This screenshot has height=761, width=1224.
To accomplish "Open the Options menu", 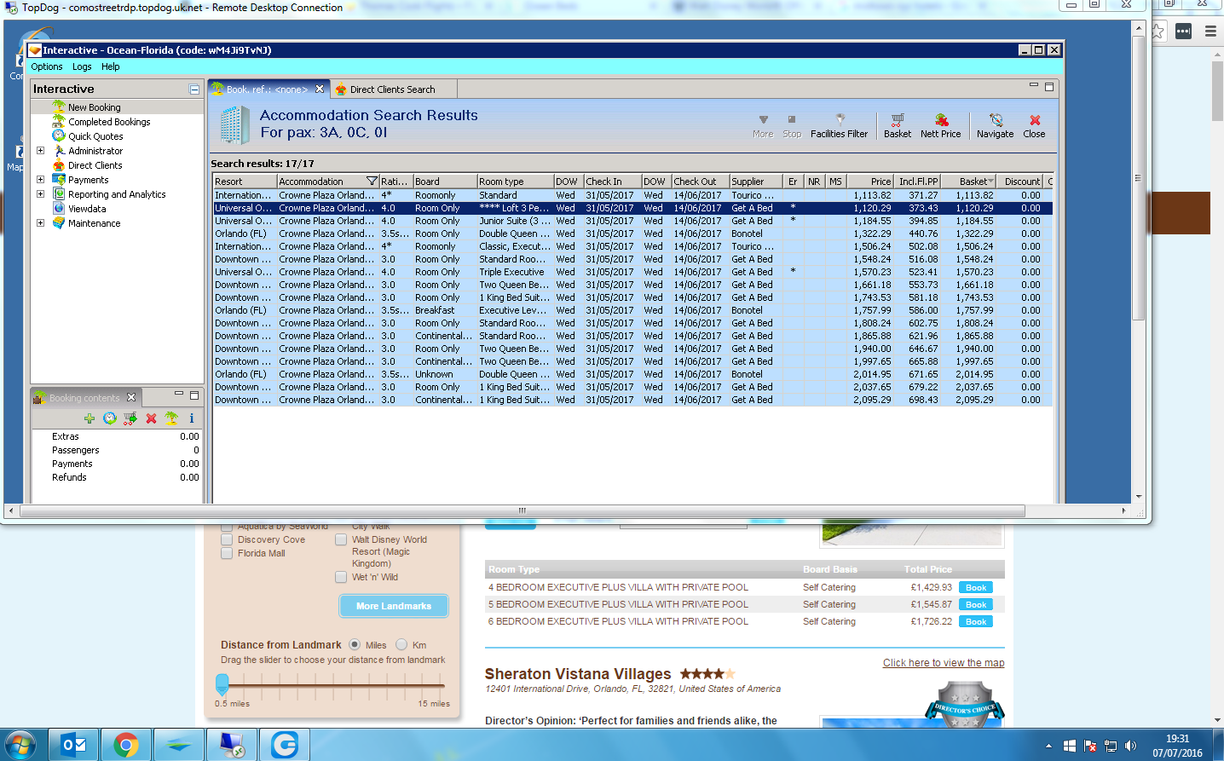I will pyautogui.click(x=47, y=66).
